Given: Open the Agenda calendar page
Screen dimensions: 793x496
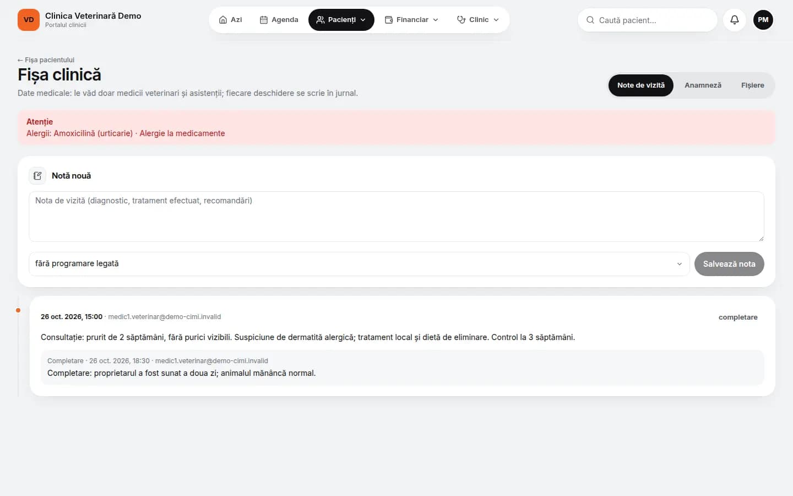Looking at the screenshot, I should [x=279, y=20].
